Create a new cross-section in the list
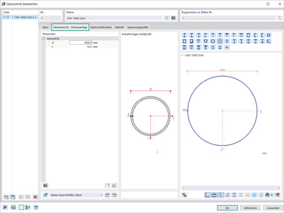The image size is (284, 213). pyautogui.click(x=6, y=197)
